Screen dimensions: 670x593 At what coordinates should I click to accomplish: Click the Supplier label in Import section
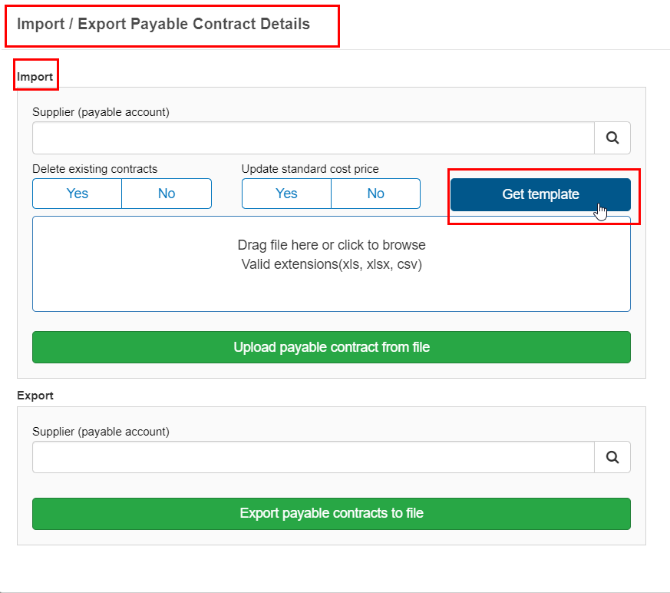101,112
